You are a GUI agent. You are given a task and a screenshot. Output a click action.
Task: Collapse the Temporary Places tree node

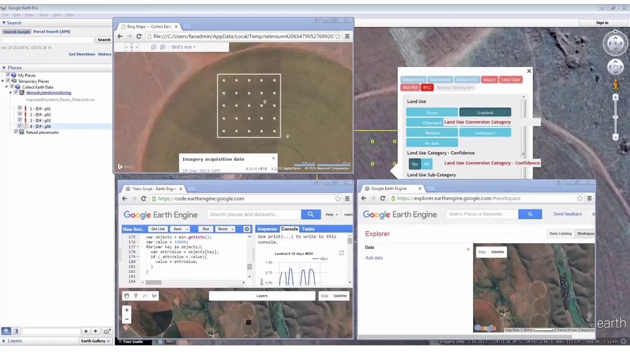coord(3,81)
